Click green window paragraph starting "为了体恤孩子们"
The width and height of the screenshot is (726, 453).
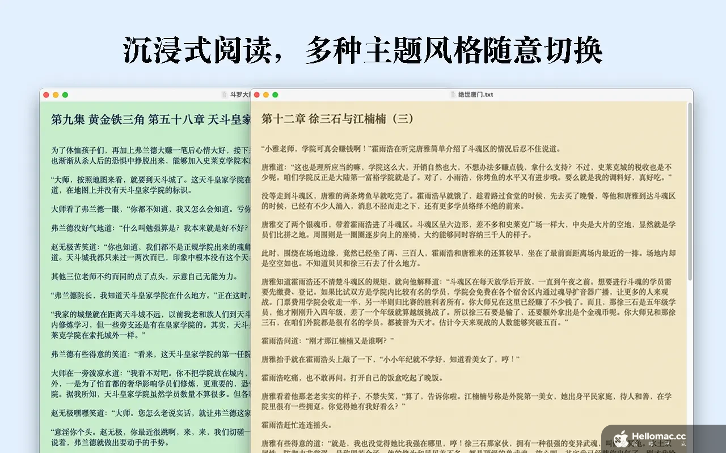pyautogui.click(x=151, y=155)
